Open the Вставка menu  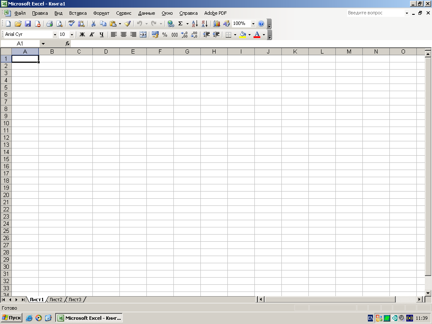pyautogui.click(x=78, y=13)
